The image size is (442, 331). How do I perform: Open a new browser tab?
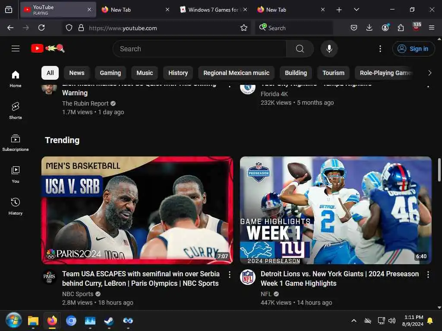tap(339, 10)
